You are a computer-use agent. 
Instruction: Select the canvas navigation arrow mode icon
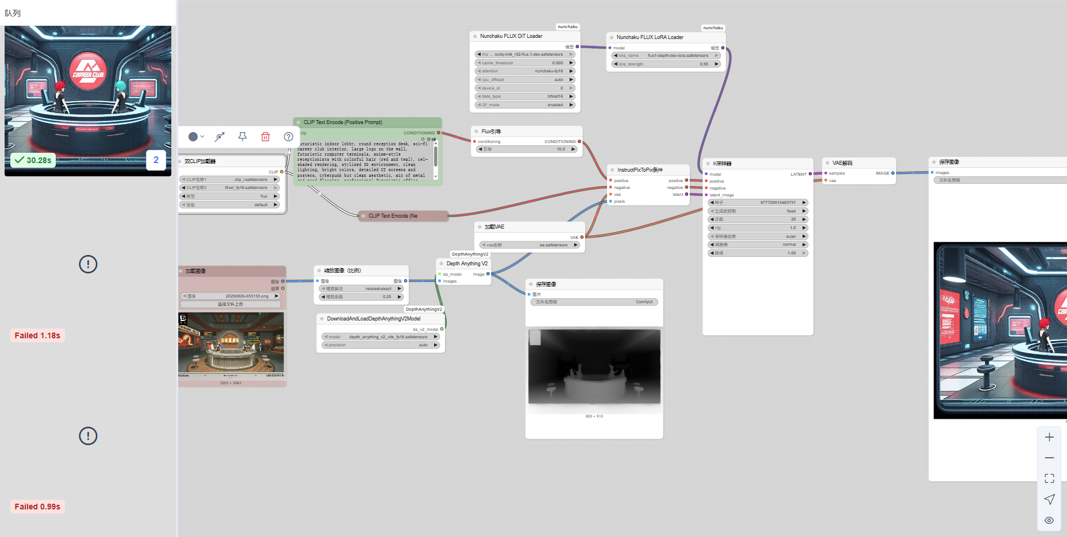(1049, 499)
